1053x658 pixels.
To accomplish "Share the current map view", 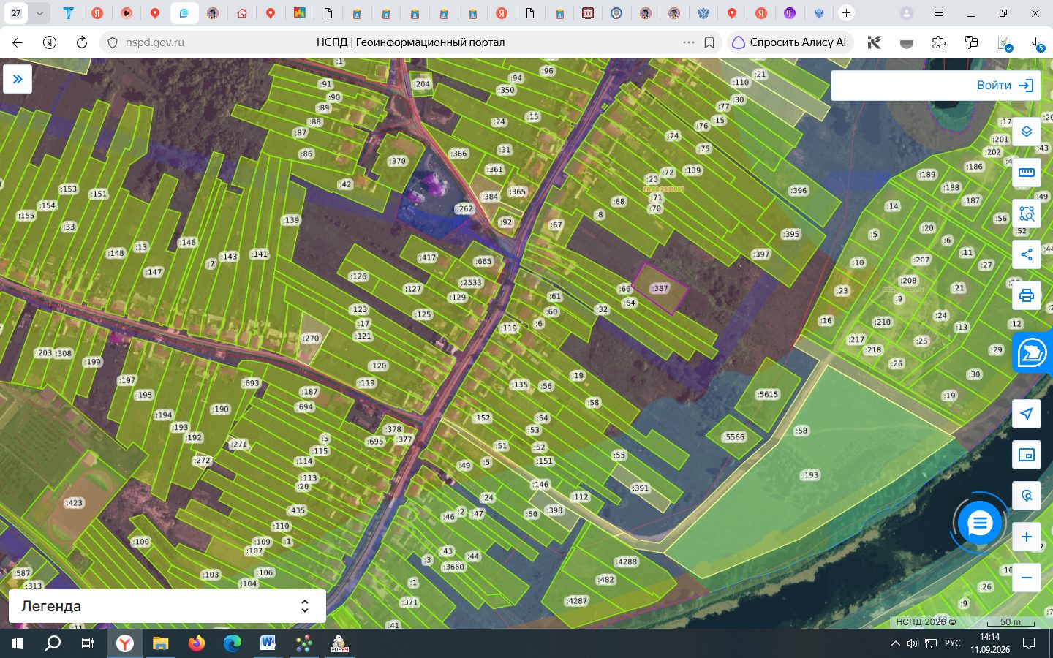I will click(x=1027, y=254).
